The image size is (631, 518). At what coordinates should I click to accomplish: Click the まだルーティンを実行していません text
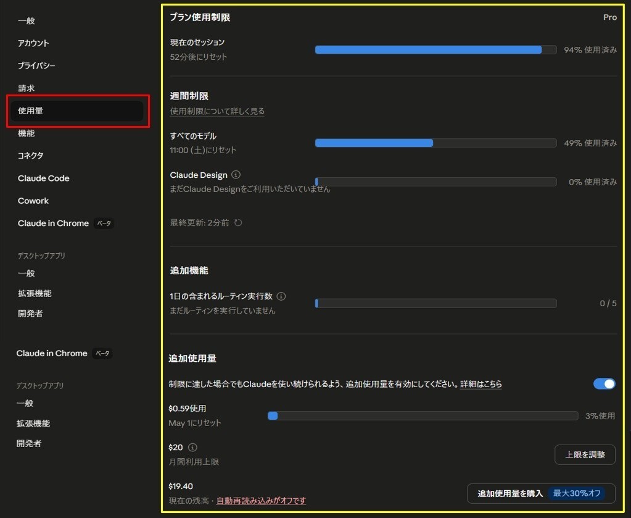223,311
